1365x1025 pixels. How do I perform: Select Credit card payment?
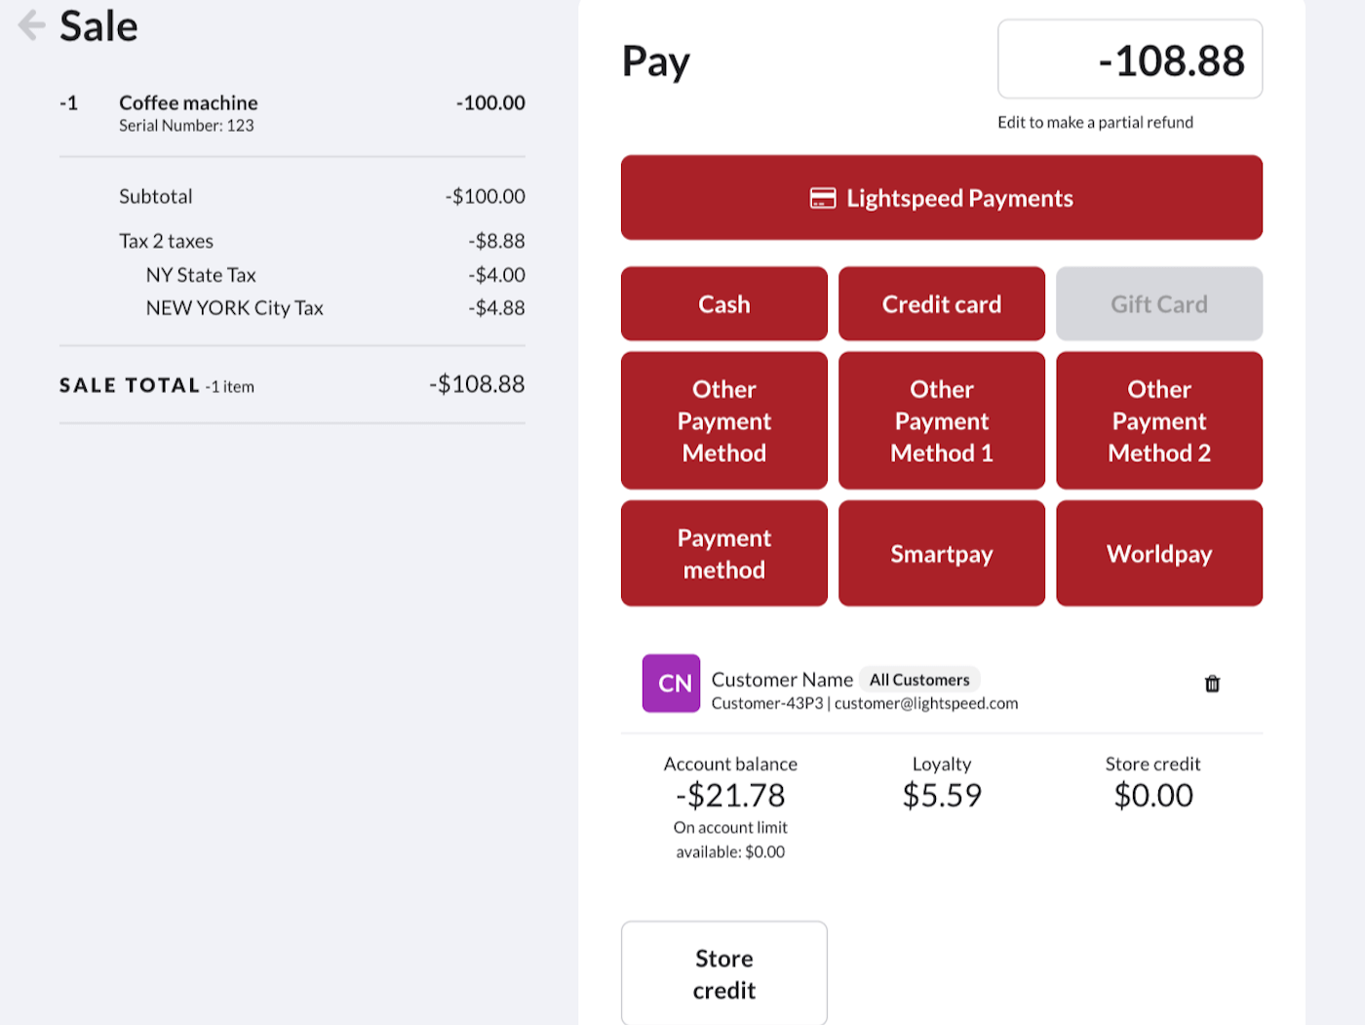941,304
